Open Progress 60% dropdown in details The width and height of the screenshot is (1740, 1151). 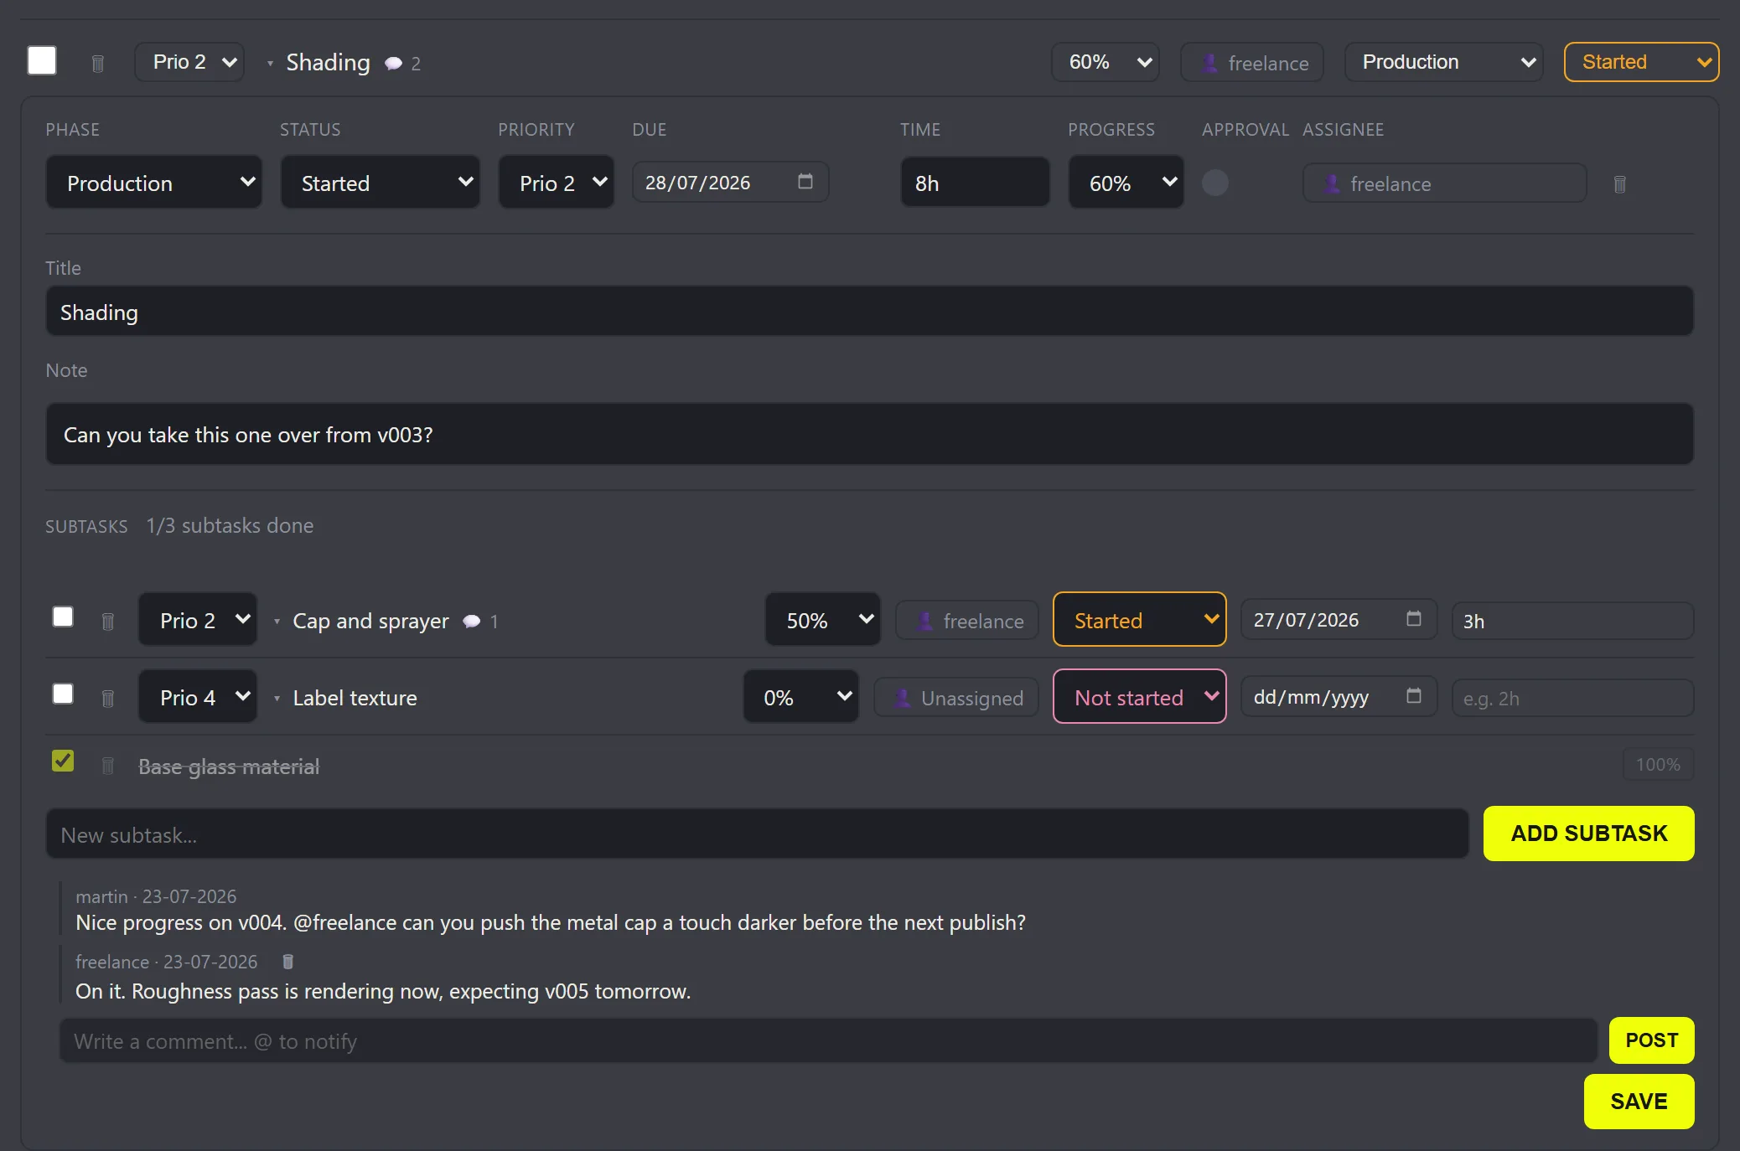click(x=1126, y=183)
